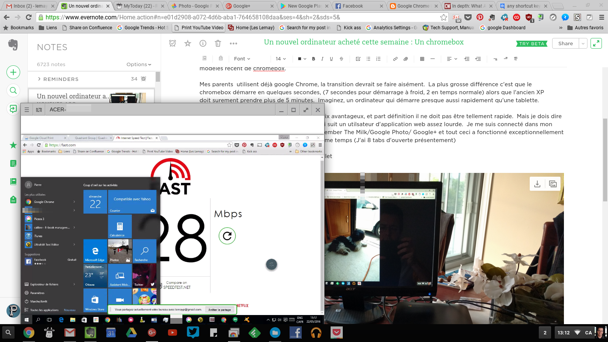Open the font size 14 dropdown

tap(280, 59)
